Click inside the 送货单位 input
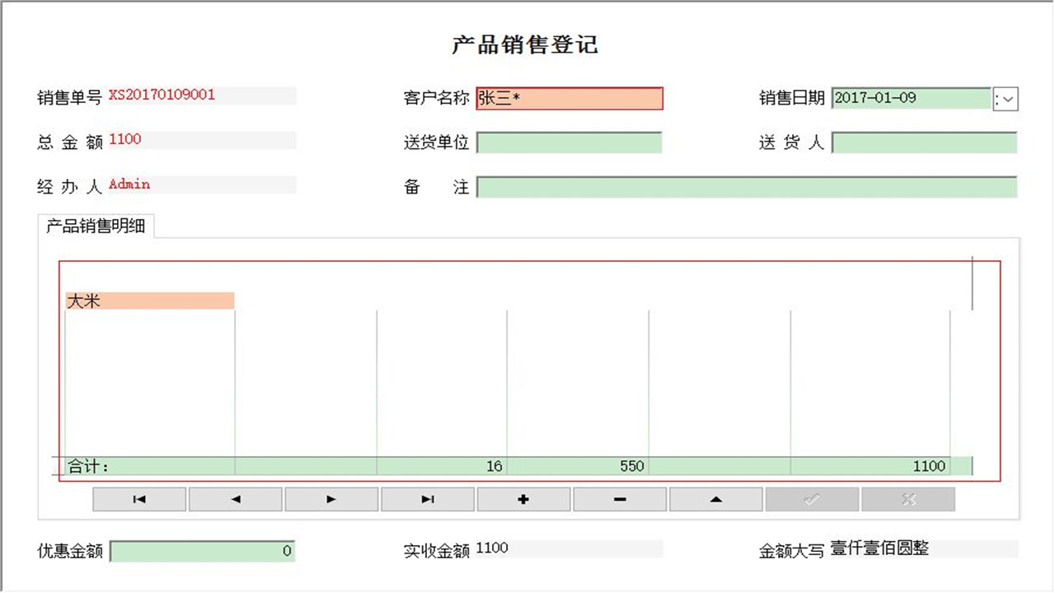Screen dimensions: 1055x593 click(569, 142)
